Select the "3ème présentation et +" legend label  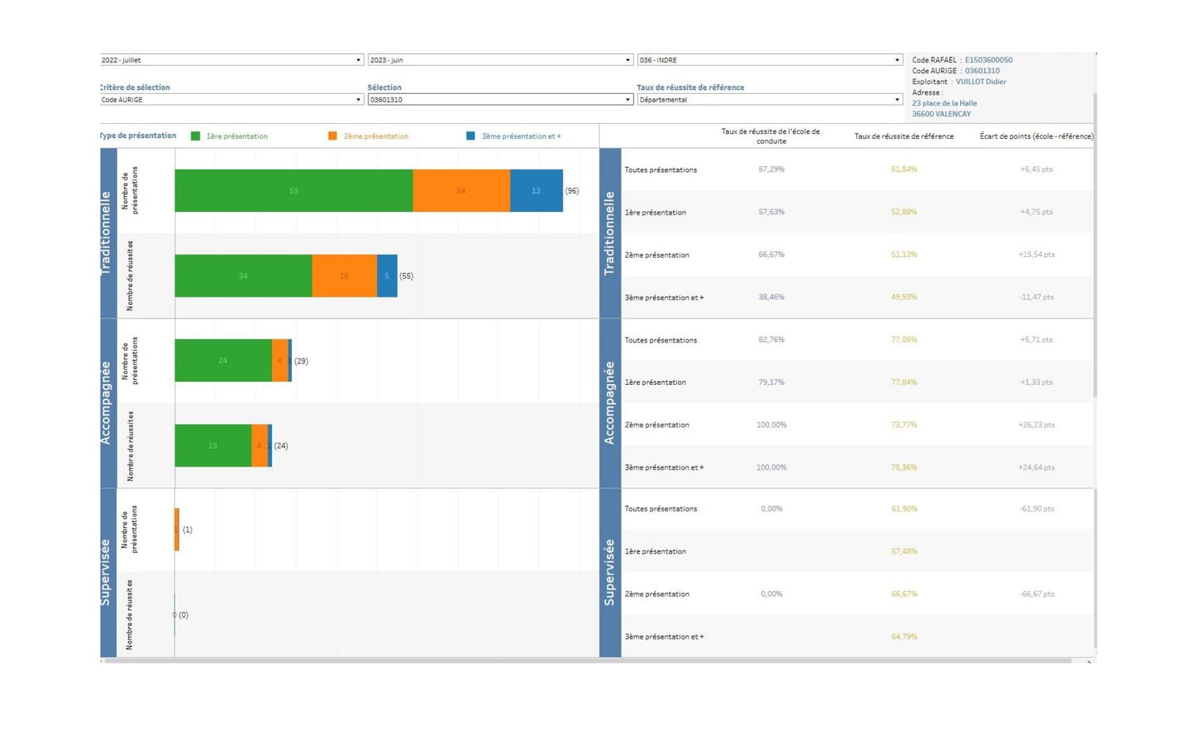(x=522, y=136)
